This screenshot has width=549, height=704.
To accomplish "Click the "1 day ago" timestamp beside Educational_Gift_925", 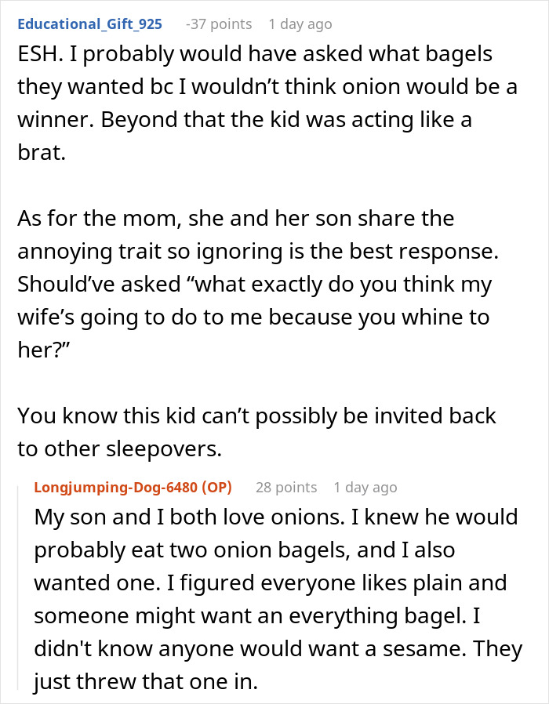I will (300, 24).
